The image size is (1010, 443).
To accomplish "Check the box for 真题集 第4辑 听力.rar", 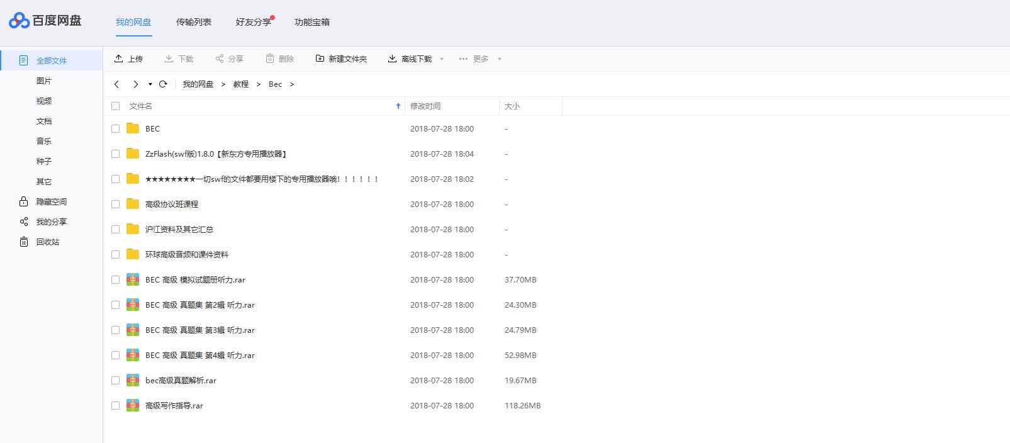I will click(115, 355).
